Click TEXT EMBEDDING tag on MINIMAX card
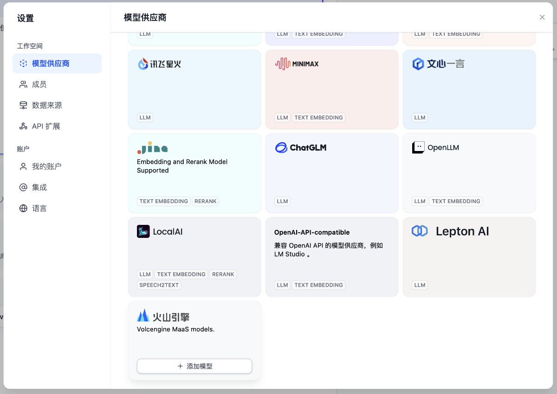The height and width of the screenshot is (394, 557). (x=319, y=118)
